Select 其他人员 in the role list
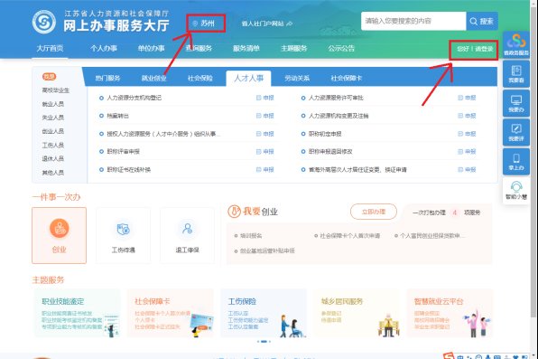The width and height of the screenshot is (538, 359). 53,173
